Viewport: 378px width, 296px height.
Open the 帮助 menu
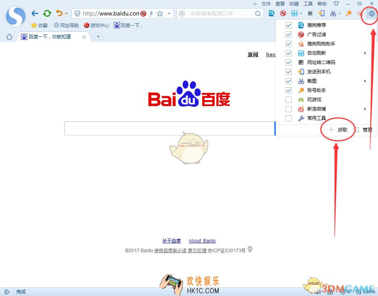(322, 4)
